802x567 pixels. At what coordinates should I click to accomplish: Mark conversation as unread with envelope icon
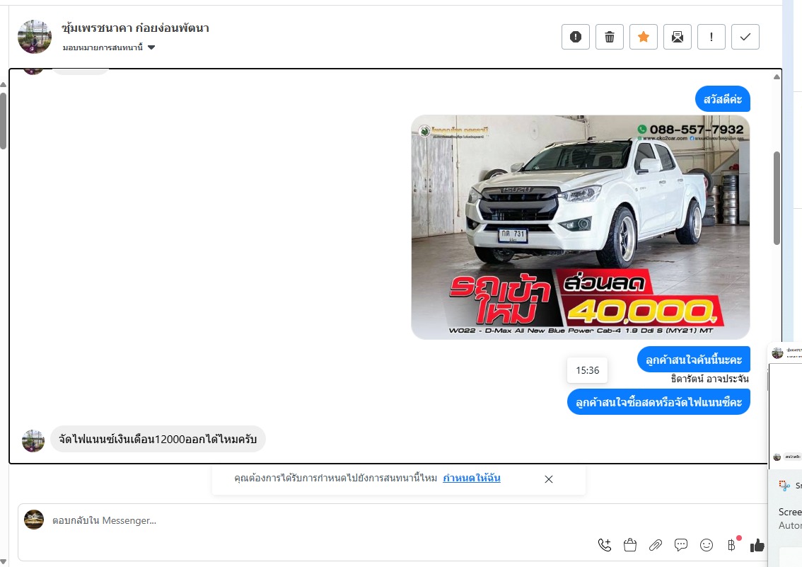677,37
